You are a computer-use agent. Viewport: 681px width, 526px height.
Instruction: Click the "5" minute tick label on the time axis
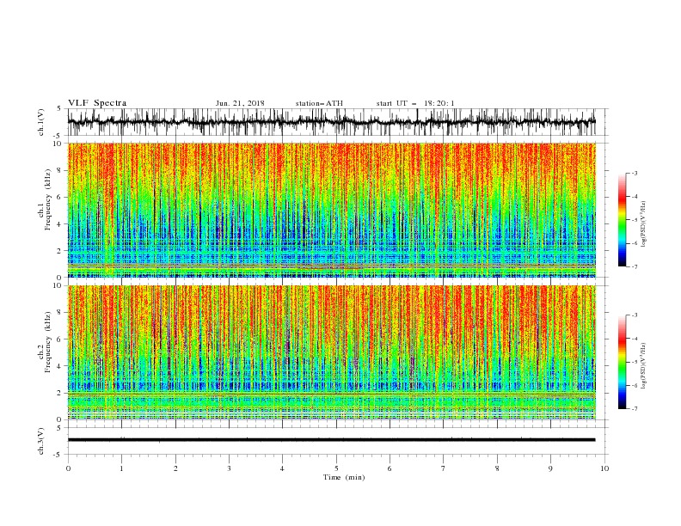point(336,468)
